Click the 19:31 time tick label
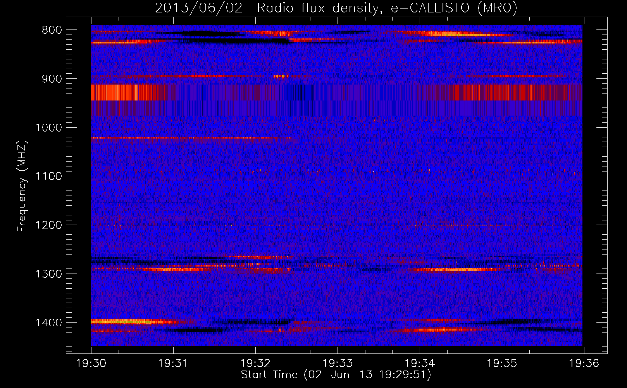Screen dimensions: 627x388 [x=173, y=363]
